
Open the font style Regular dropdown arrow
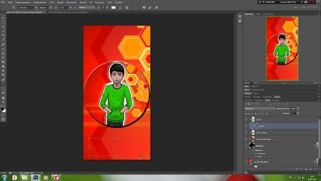50,8
